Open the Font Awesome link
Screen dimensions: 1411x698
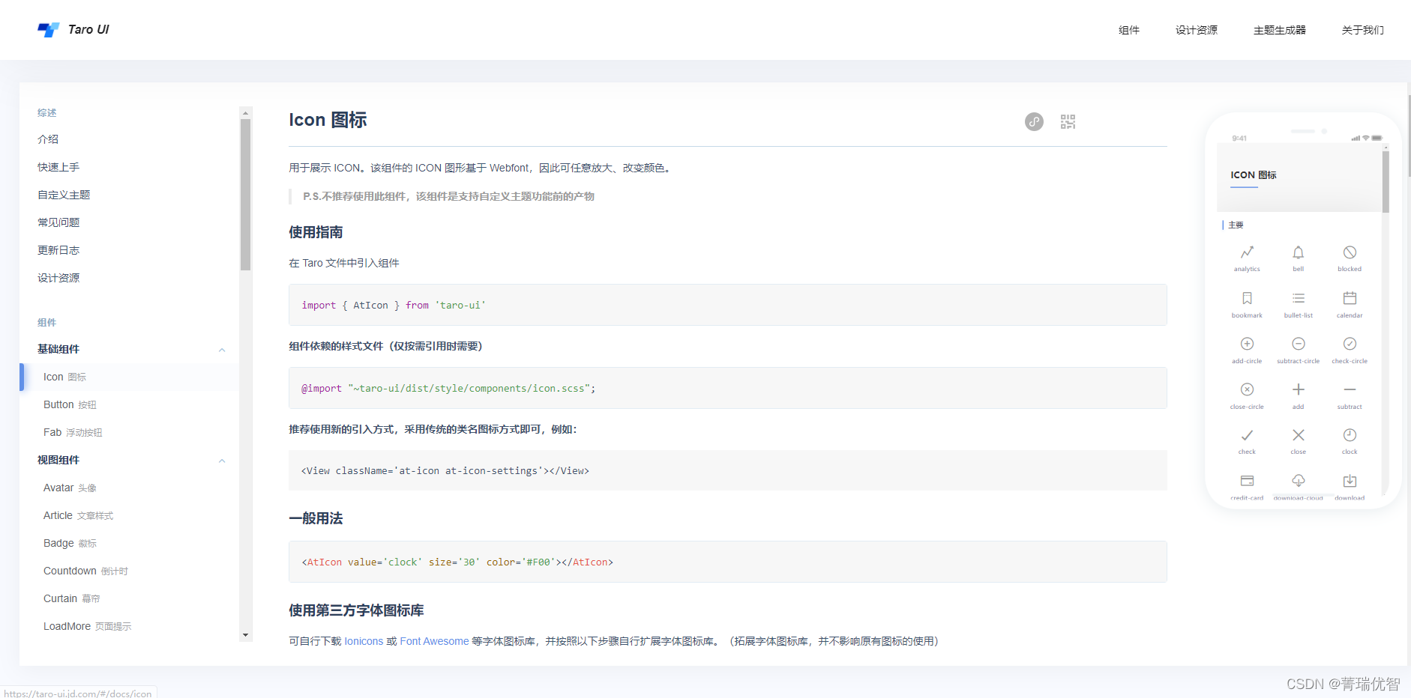click(x=434, y=641)
